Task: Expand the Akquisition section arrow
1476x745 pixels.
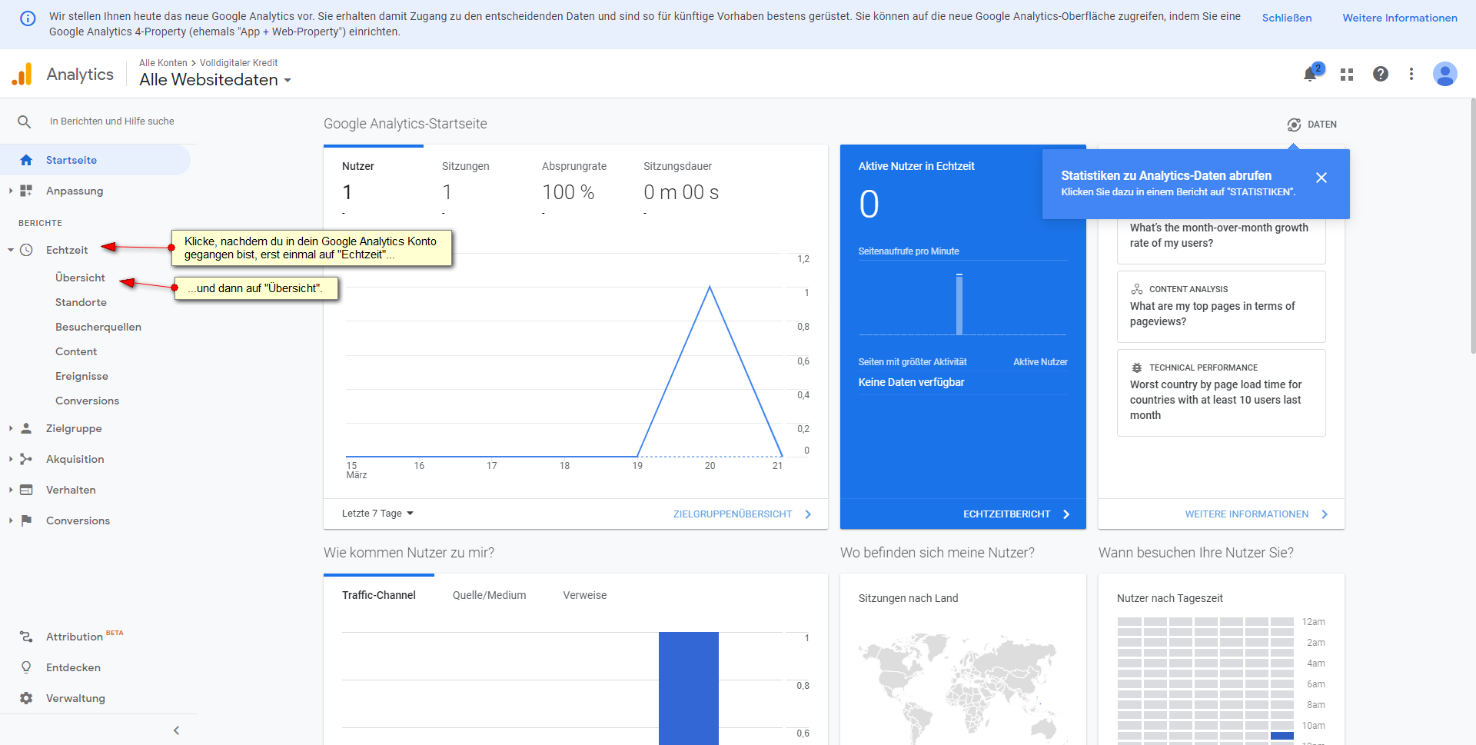Action: pyautogui.click(x=11, y=459)
